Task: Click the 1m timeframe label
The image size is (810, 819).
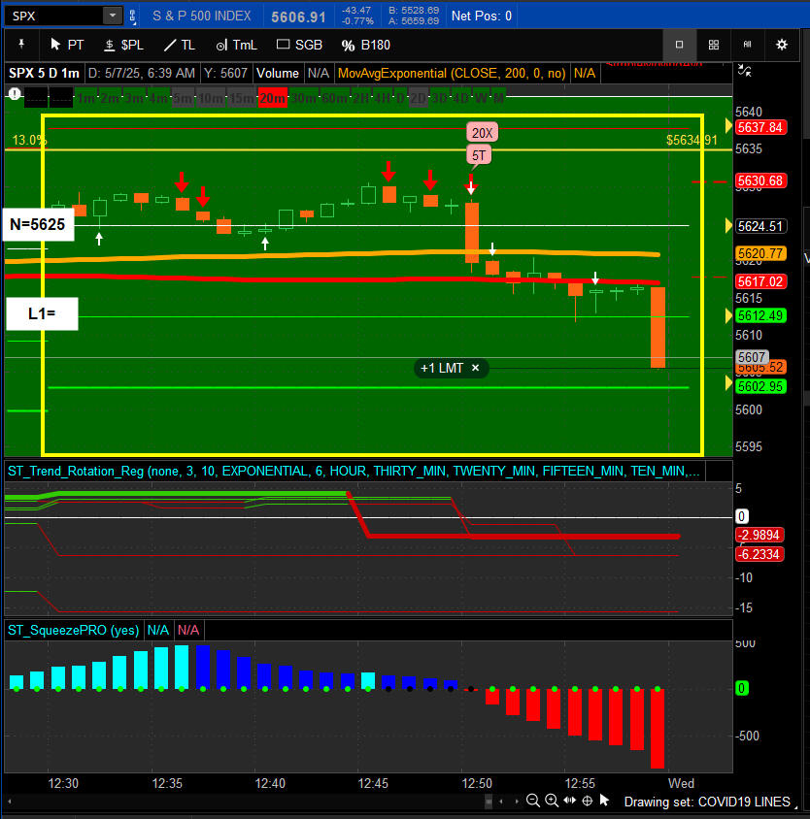Action: 86,98
